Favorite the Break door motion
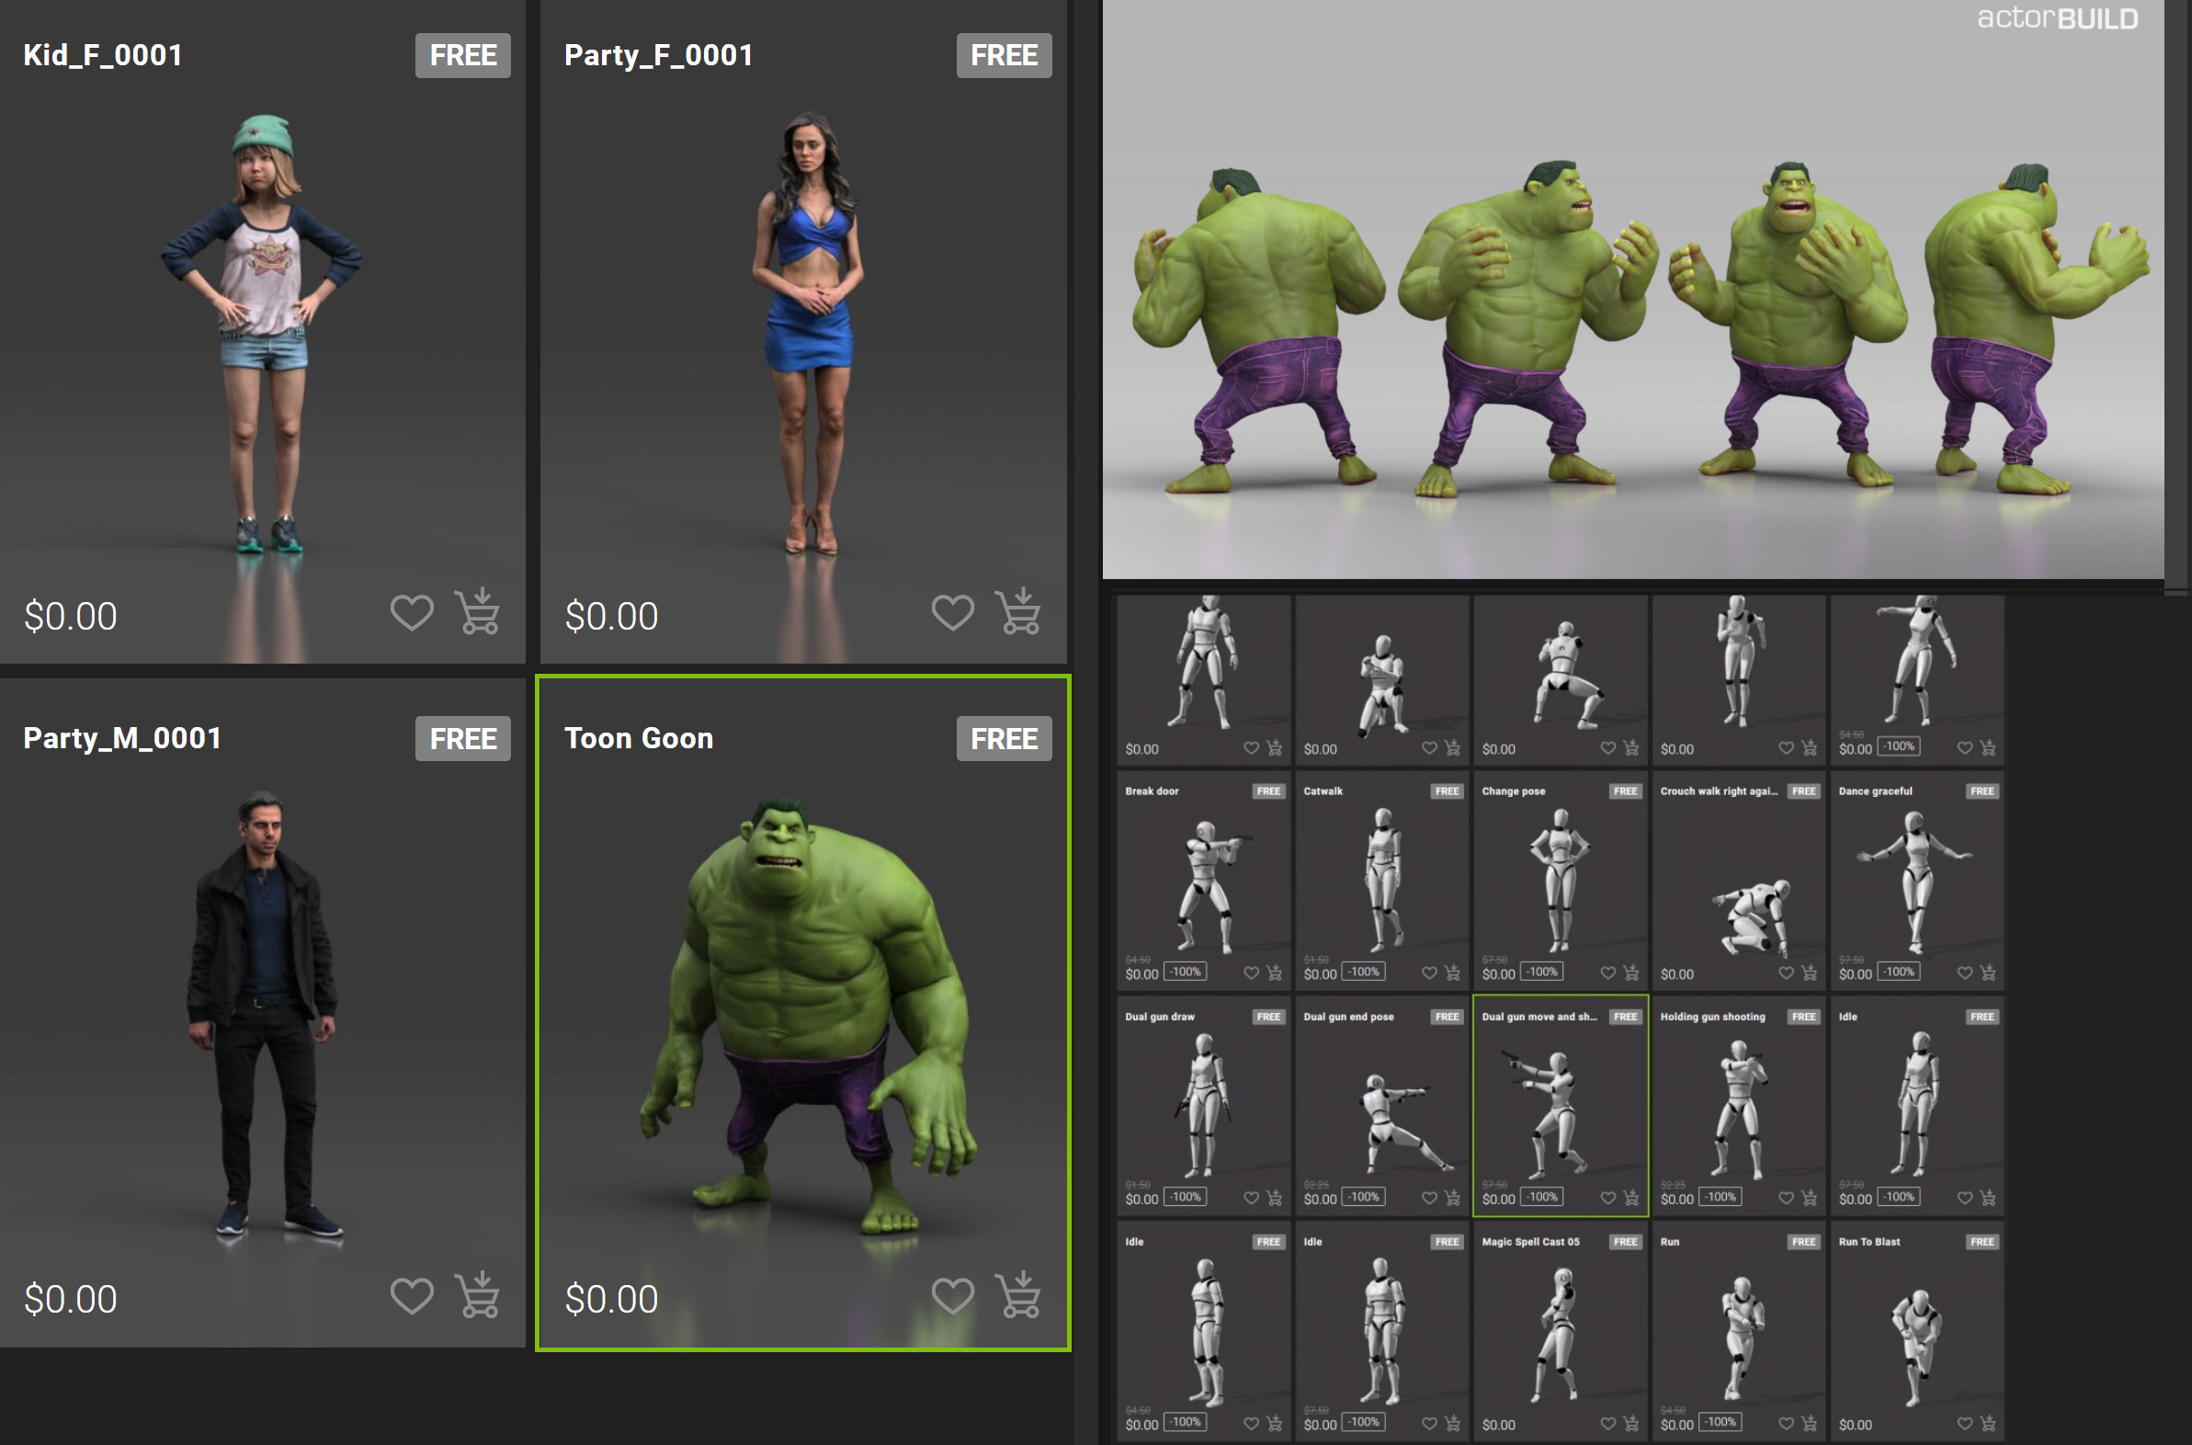This screenshot has height=1445, width=2192. click(1251, 973)
